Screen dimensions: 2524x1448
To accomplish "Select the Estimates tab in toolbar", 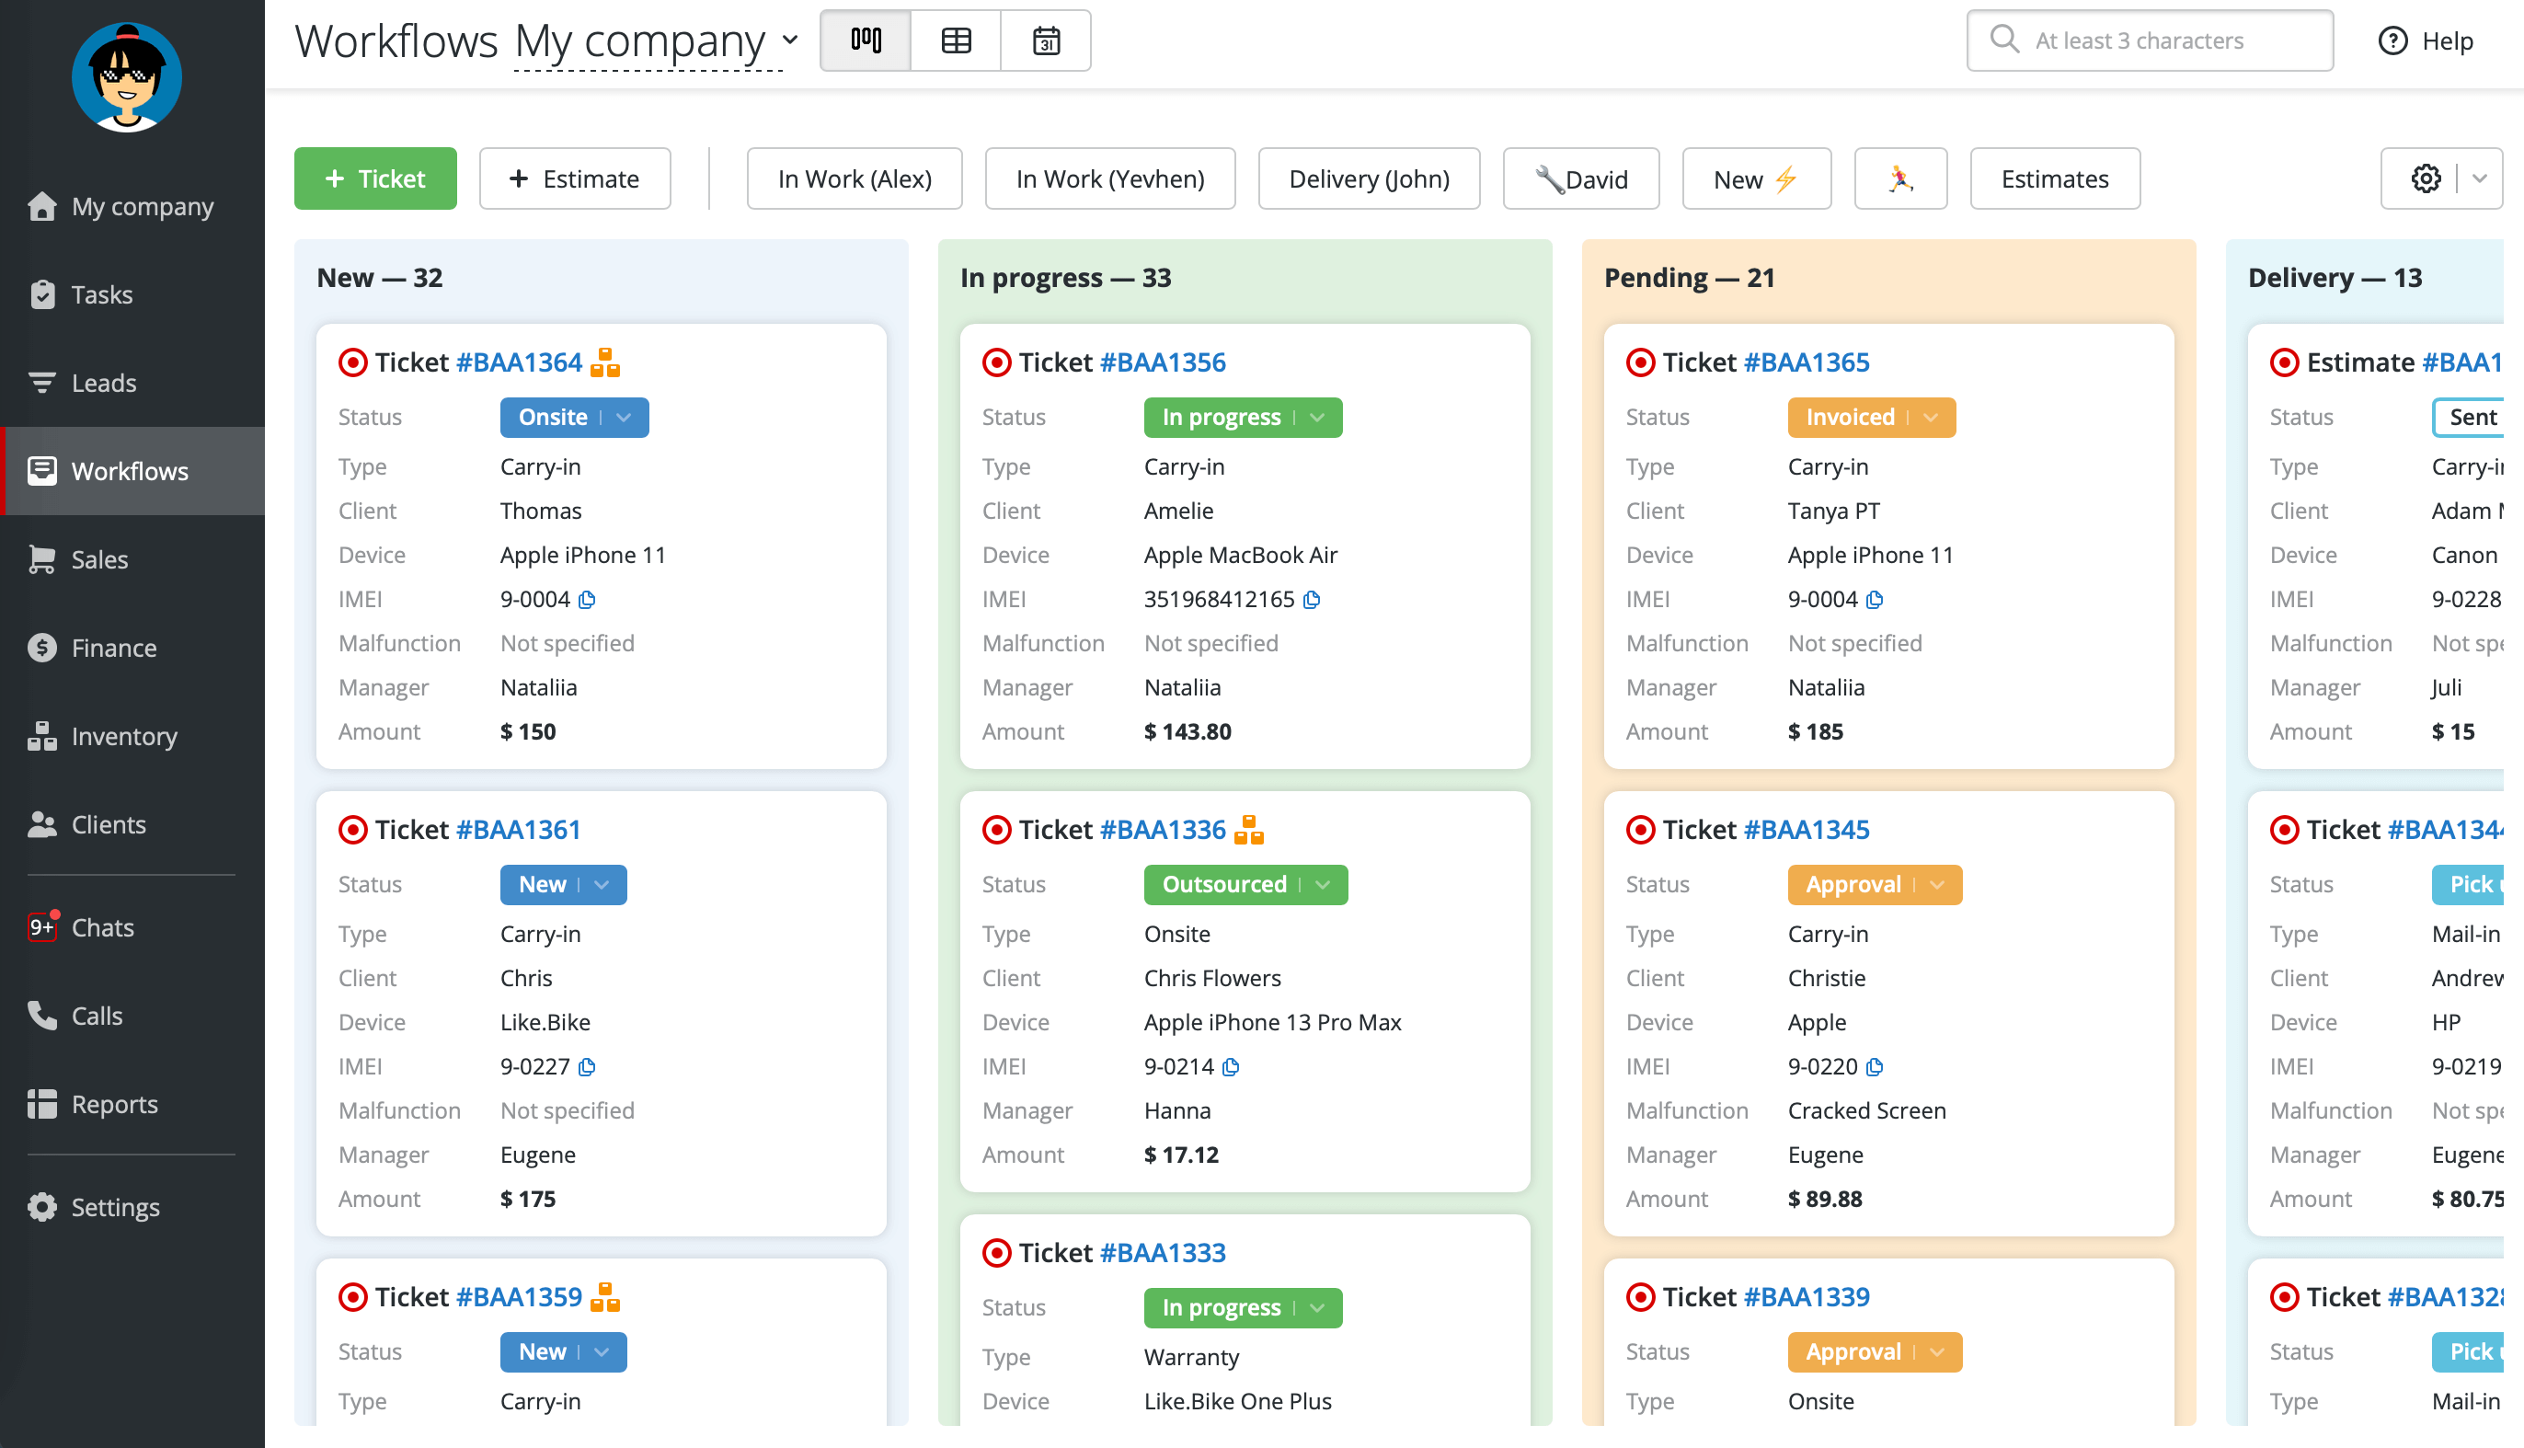I will coord(2054,177).
